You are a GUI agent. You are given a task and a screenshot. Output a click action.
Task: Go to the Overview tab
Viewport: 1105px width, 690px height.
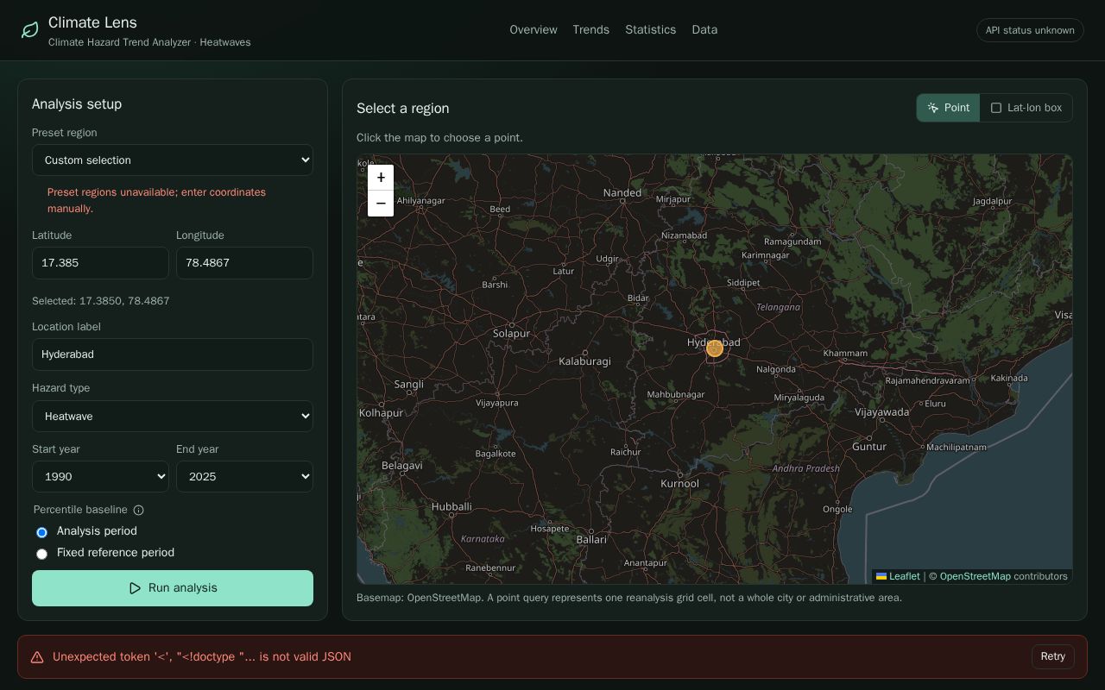(x=534, y=30)
